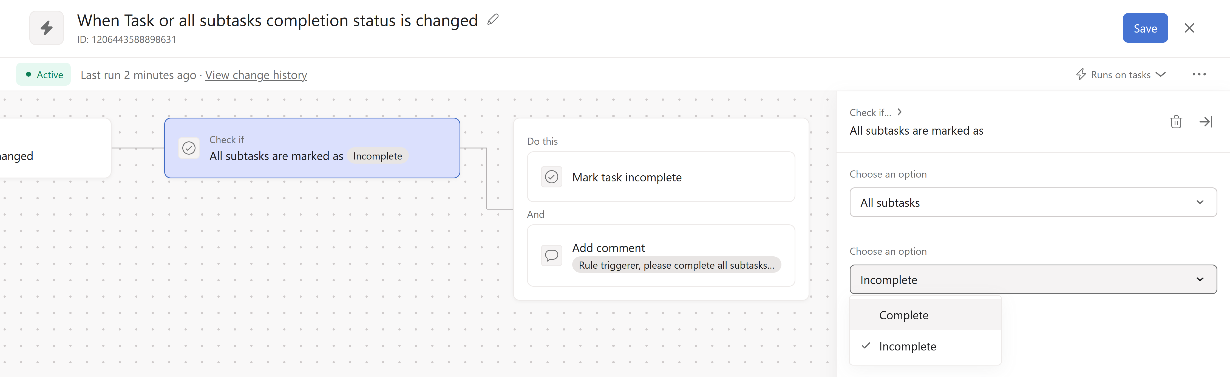
Task: Click the lightning bolt rule icon
Action: click(x=46, y=28)
